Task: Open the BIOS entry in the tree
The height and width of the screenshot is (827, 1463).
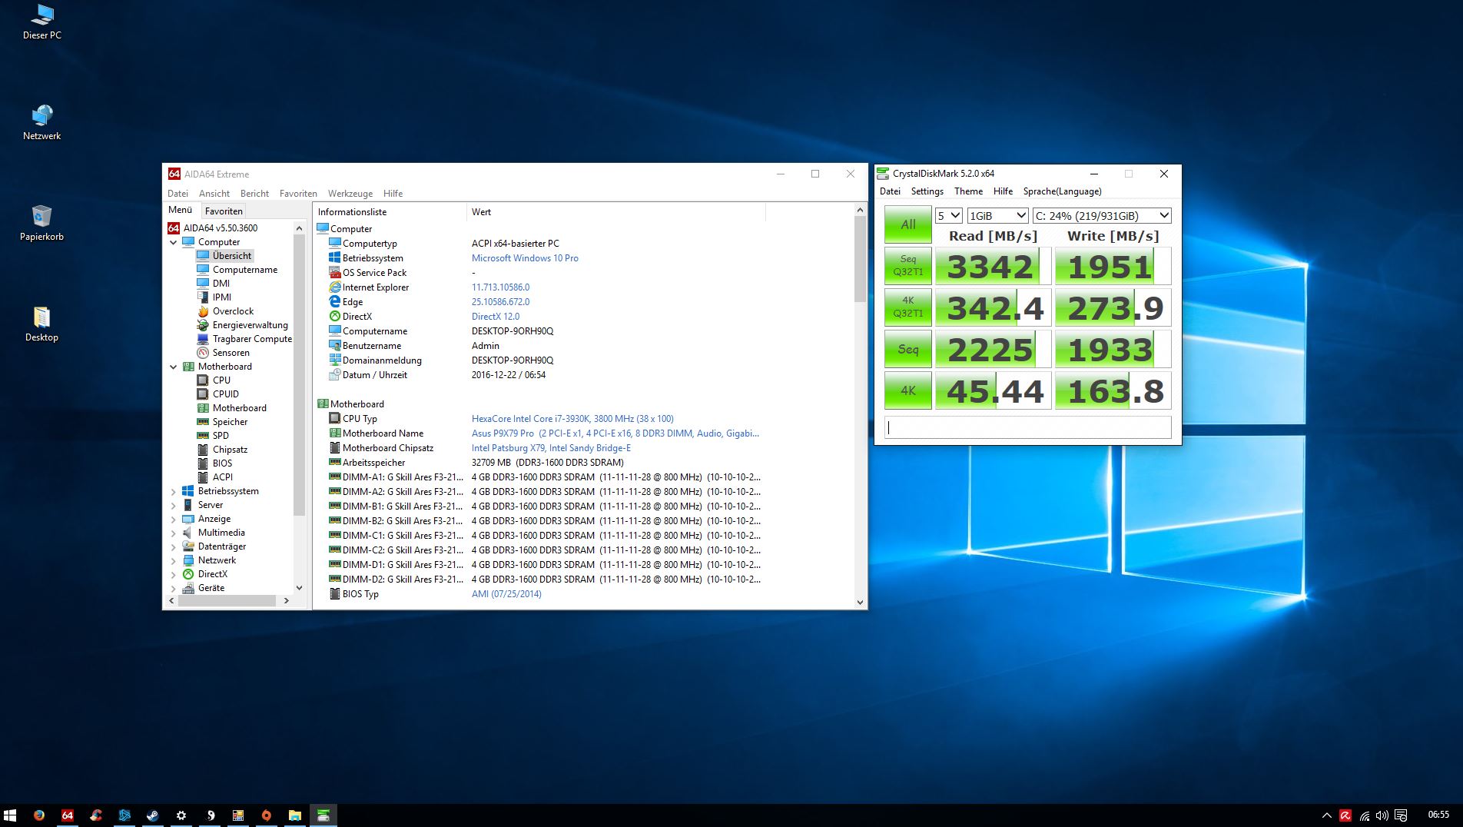Action: tap(222, 463)
